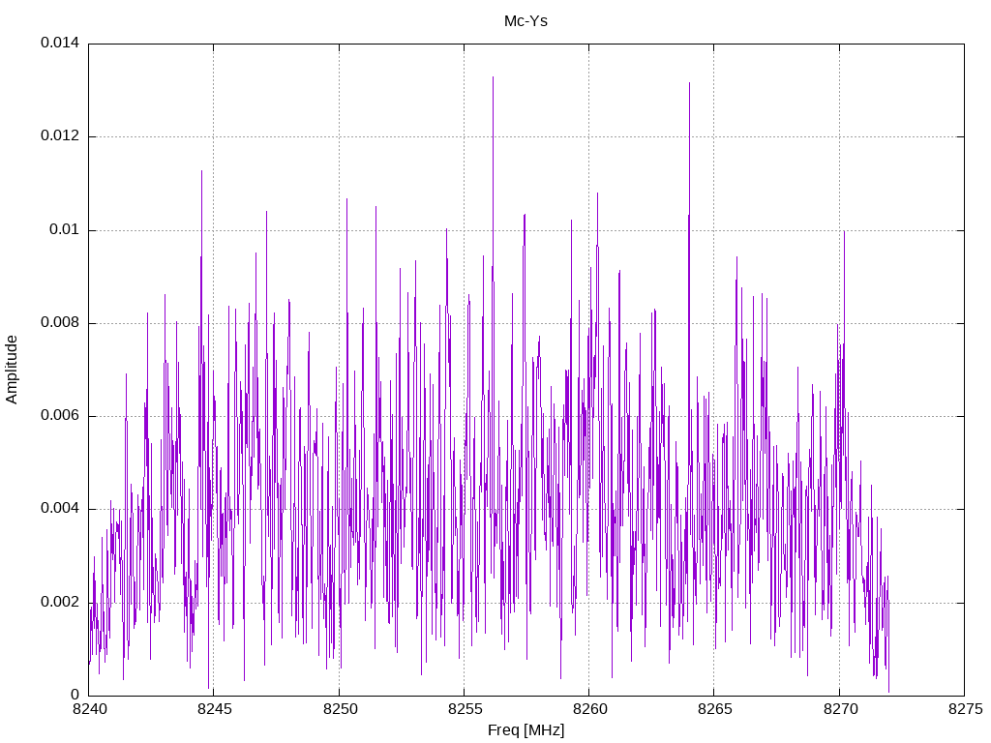Click y-axis tick label 0.008
991x743 pixels.
click(60, 323)
